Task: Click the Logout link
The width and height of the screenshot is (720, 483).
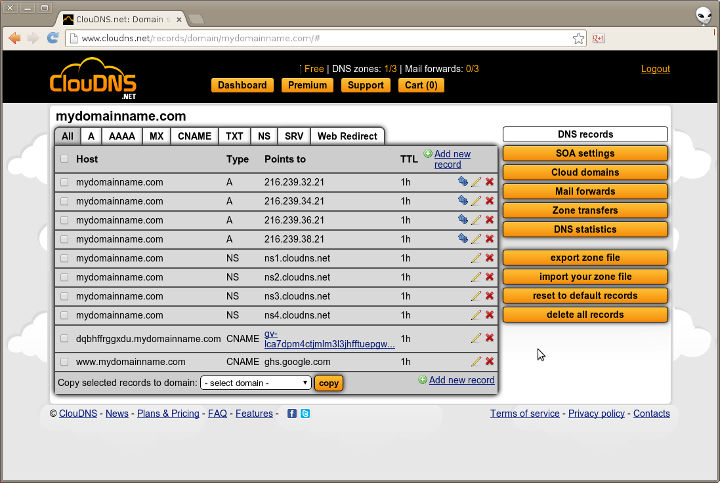Action: coord(655,69)
